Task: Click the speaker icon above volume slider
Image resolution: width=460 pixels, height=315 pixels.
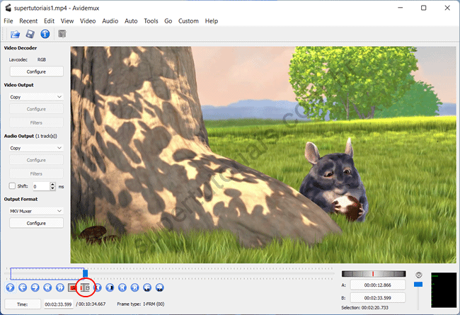Action: click(x=418, y=275)
